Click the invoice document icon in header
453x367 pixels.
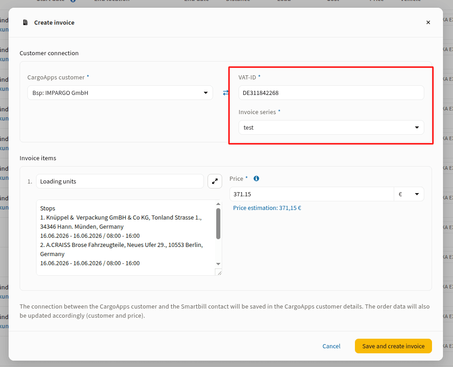pyautogui.click(x=26, y=22)
